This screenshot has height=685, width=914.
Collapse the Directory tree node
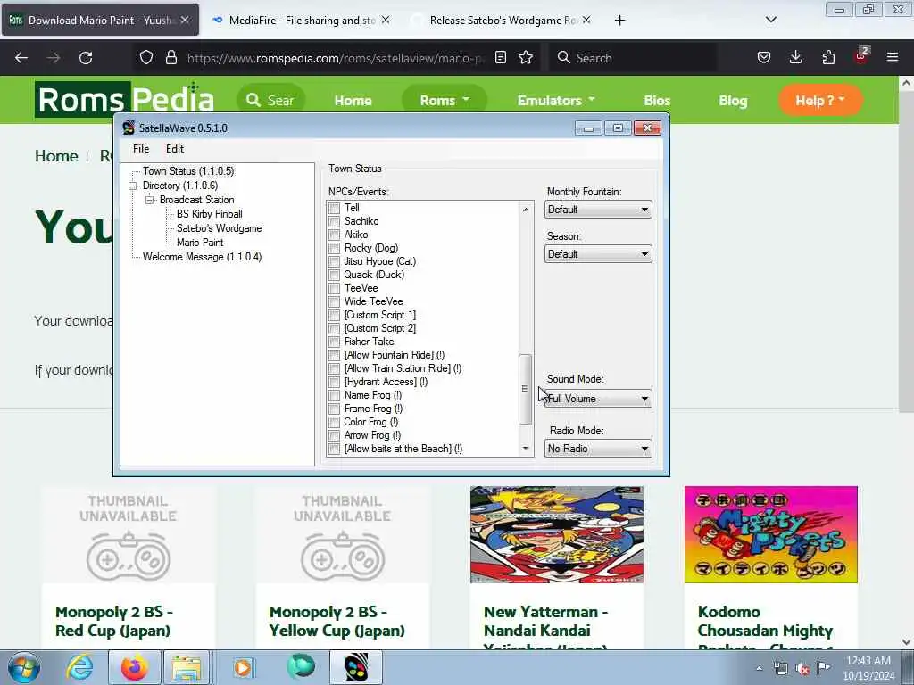click(133, 186)
